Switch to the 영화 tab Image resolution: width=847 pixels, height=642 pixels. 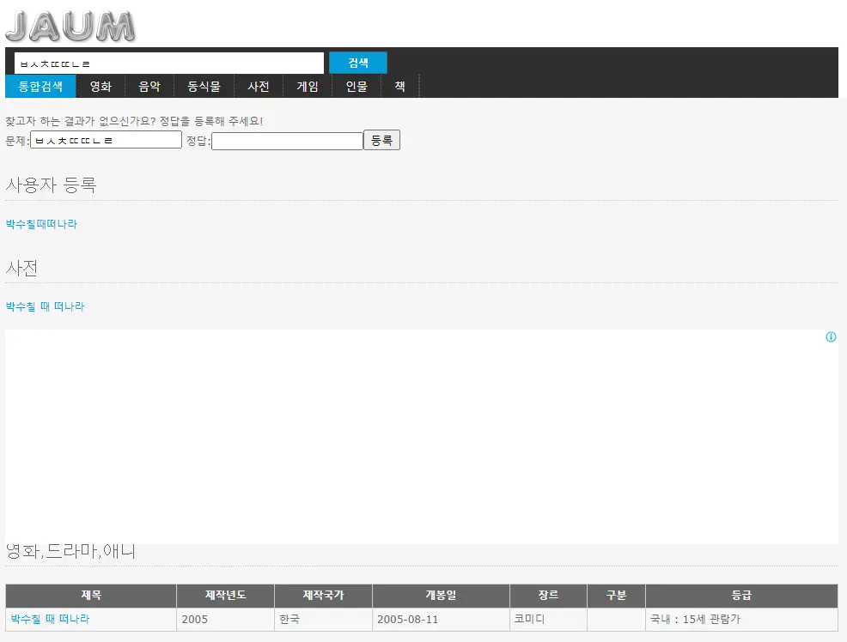[x=101, y=87]
